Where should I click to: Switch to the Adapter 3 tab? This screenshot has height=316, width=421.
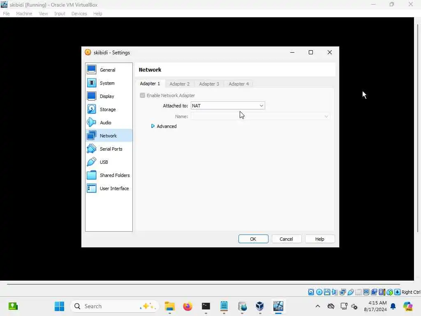coord(209,84)
